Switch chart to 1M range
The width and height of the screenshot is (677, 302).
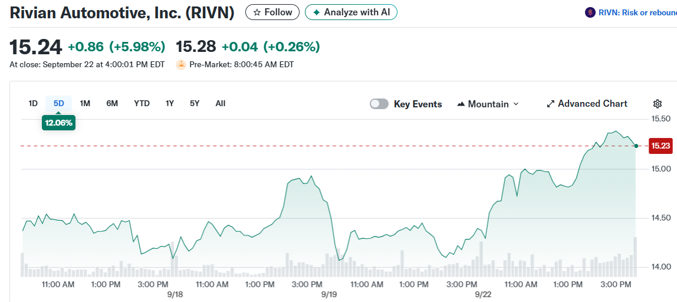click(x=85, y=104)
